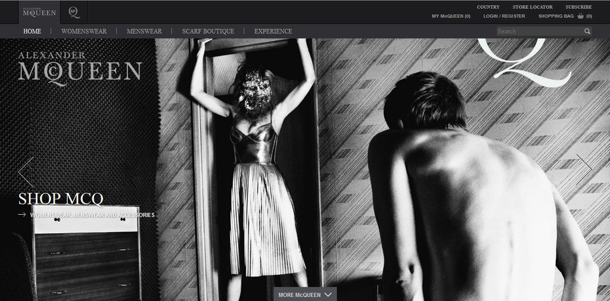Click the COUNTRY link
This screenshot has width=610, height=301.
point(488,7)
